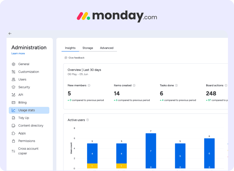Click the Security shield icon
Image resolution: width=234 pixels, height=171 pixels.
point(13,87)
